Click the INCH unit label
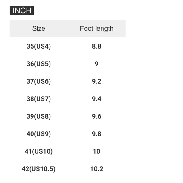 [22, 10]
